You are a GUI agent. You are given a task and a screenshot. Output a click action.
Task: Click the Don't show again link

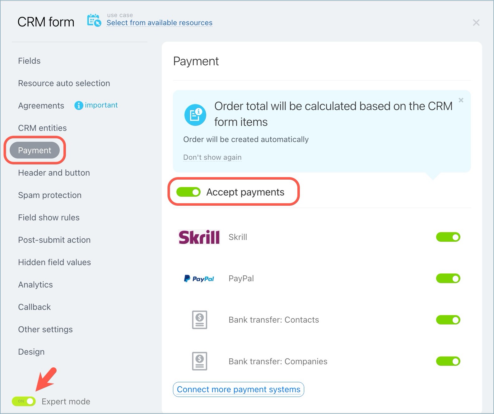tap(212, 157)
